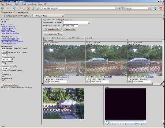Check 'löschen' for the 27.05.2007 recording
Viewport: 165px width, 128px height.
(44, 79)
